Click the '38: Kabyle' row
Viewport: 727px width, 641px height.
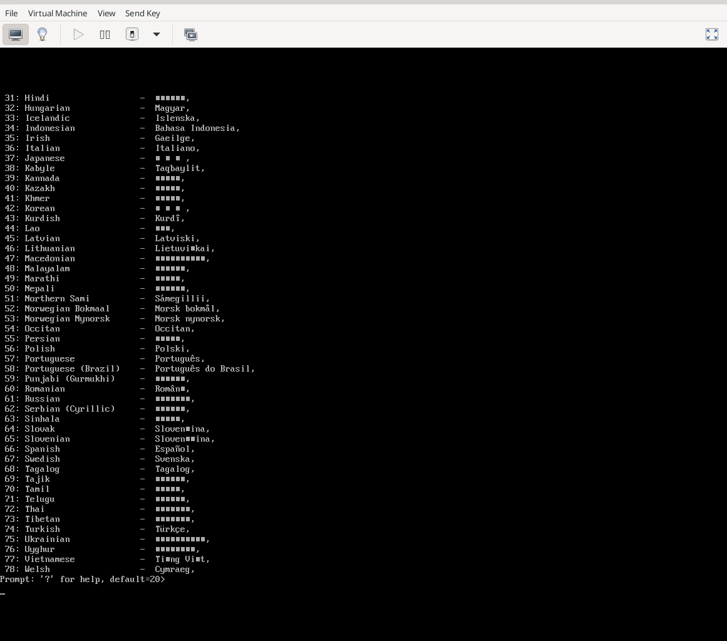point(105,169)
